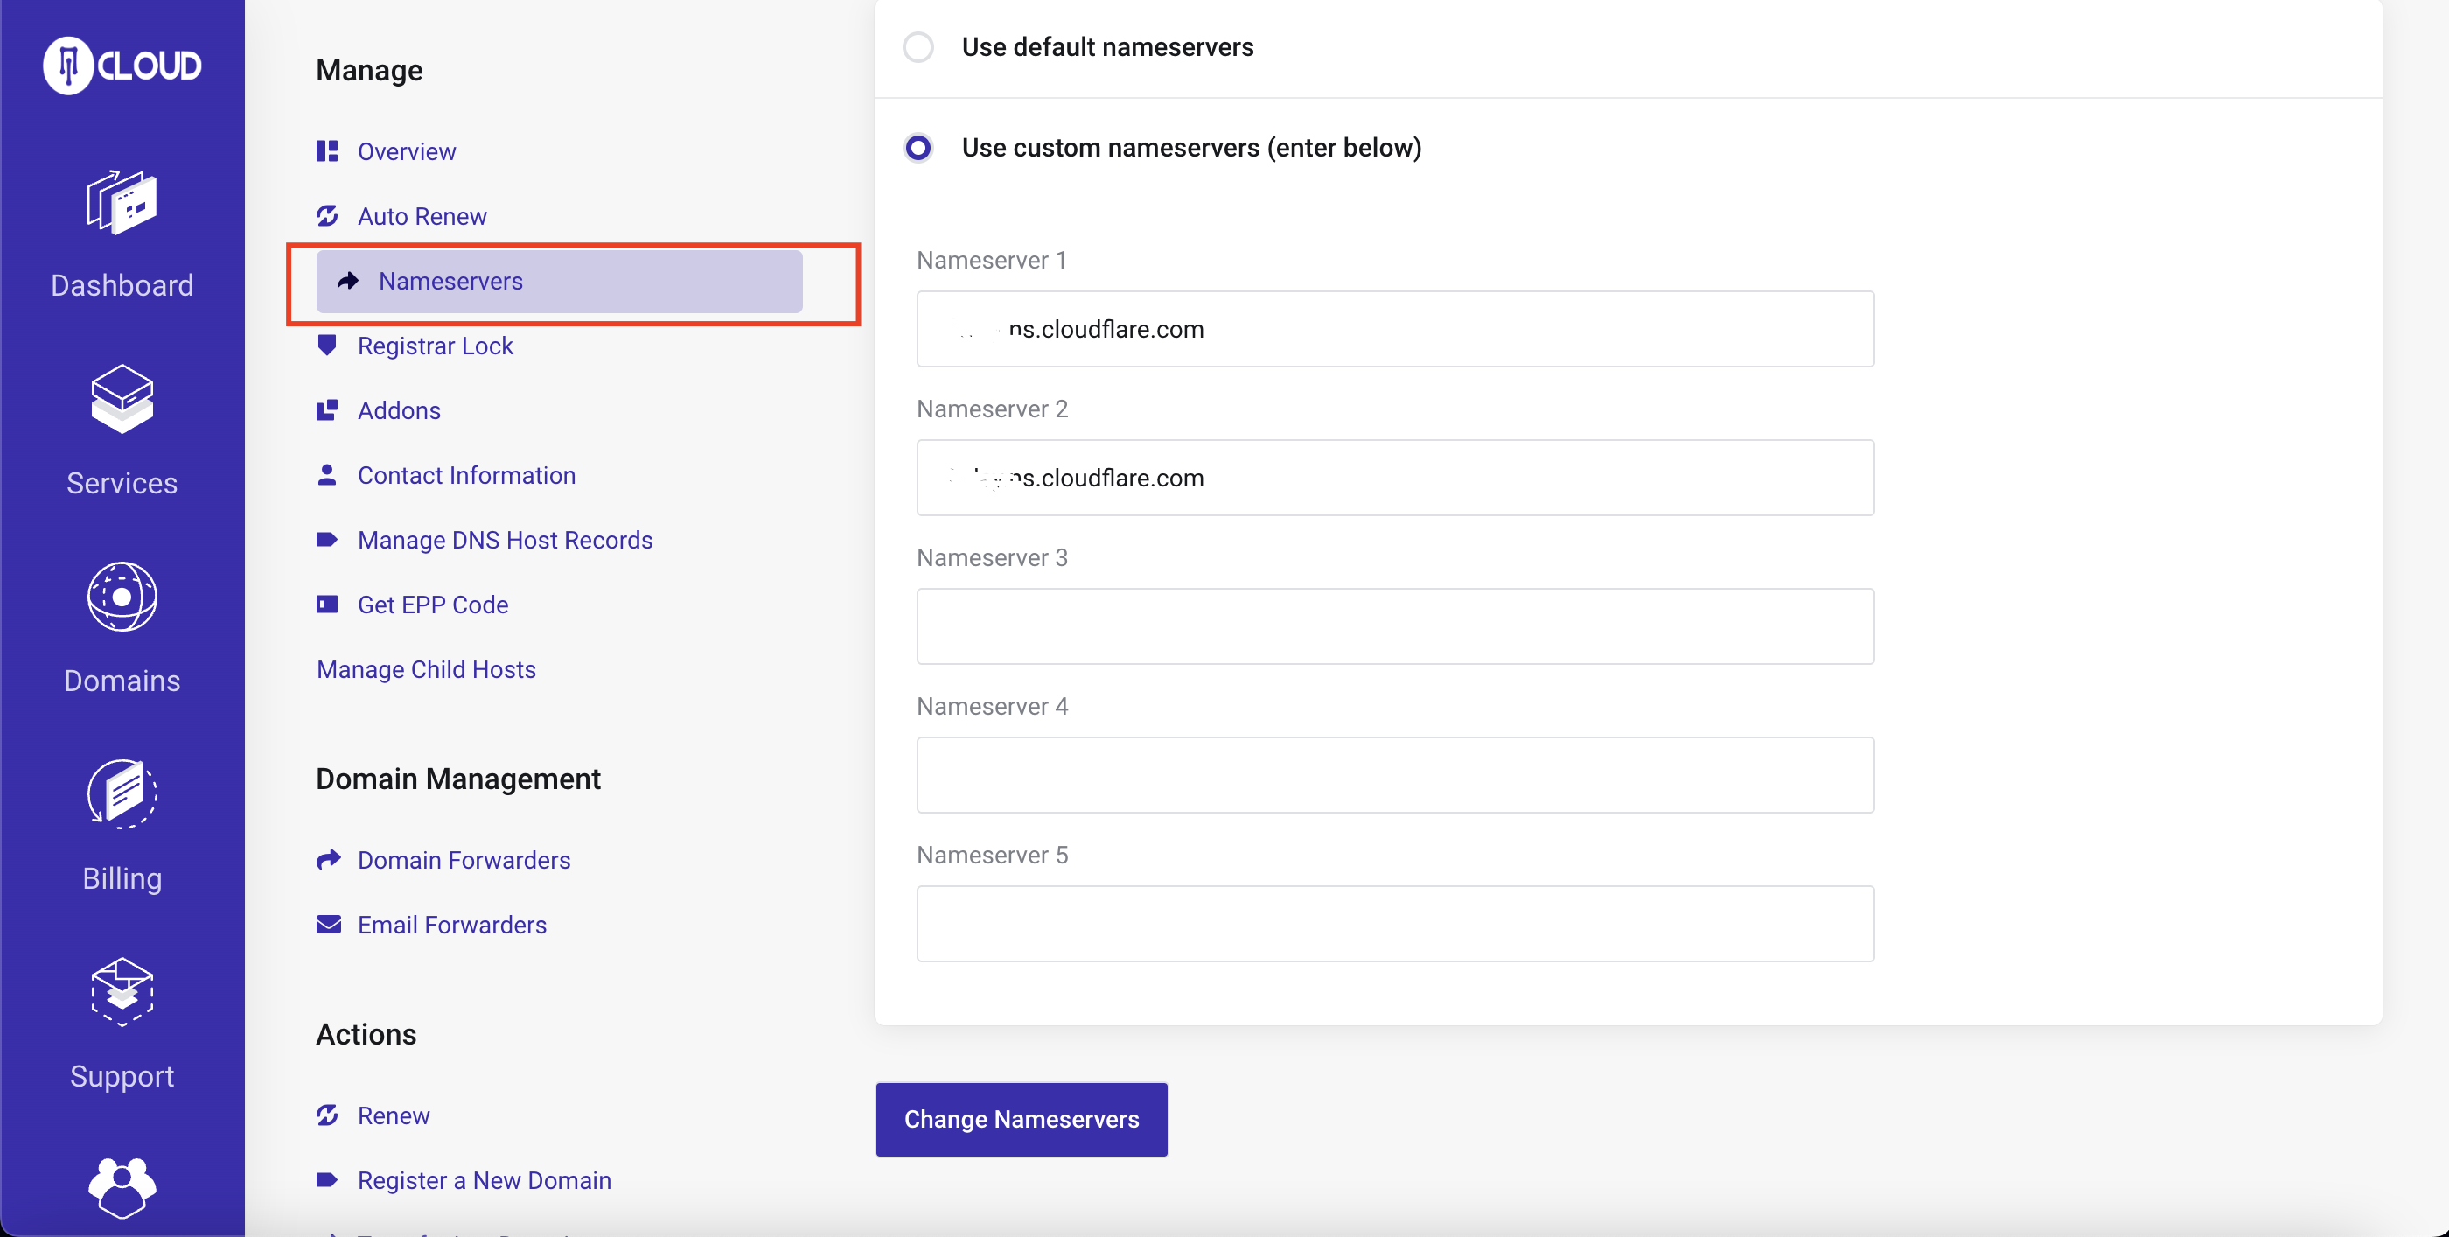2449x1237 pixels.
Task: Select Use custom nameservers radio button
Action: (x=918, y=147)
